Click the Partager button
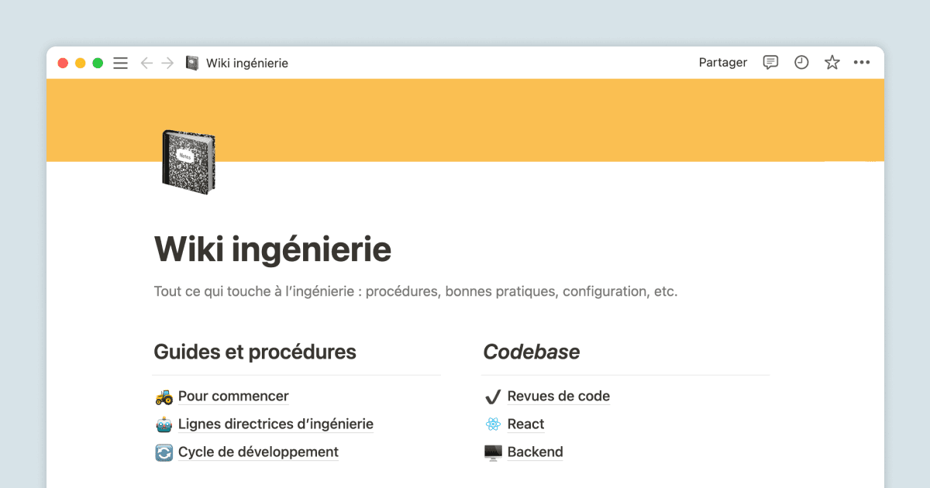The height and width of the screenshot is (488, 930). tap(722, 62)
